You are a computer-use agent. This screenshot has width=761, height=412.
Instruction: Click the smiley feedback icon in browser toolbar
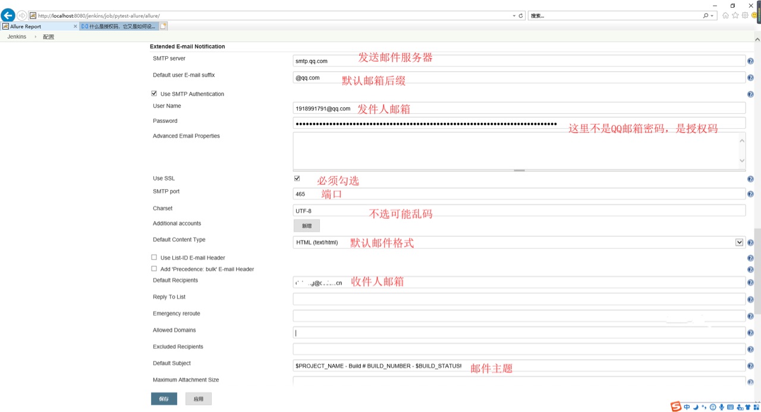[755, 15]
